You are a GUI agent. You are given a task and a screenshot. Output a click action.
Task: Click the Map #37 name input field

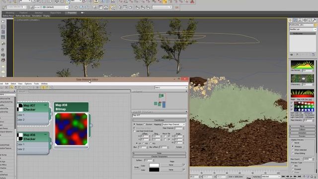coord(159,115)
